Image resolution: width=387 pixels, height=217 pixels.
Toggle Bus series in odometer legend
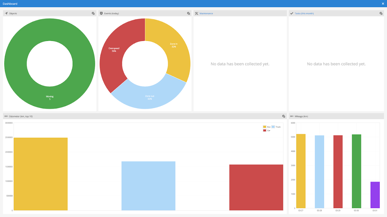pos(267,127)
